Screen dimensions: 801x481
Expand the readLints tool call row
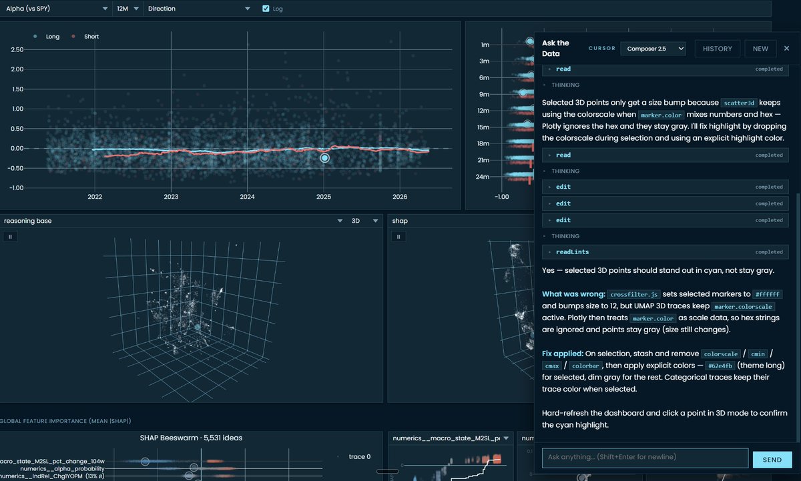pos(666,252)
